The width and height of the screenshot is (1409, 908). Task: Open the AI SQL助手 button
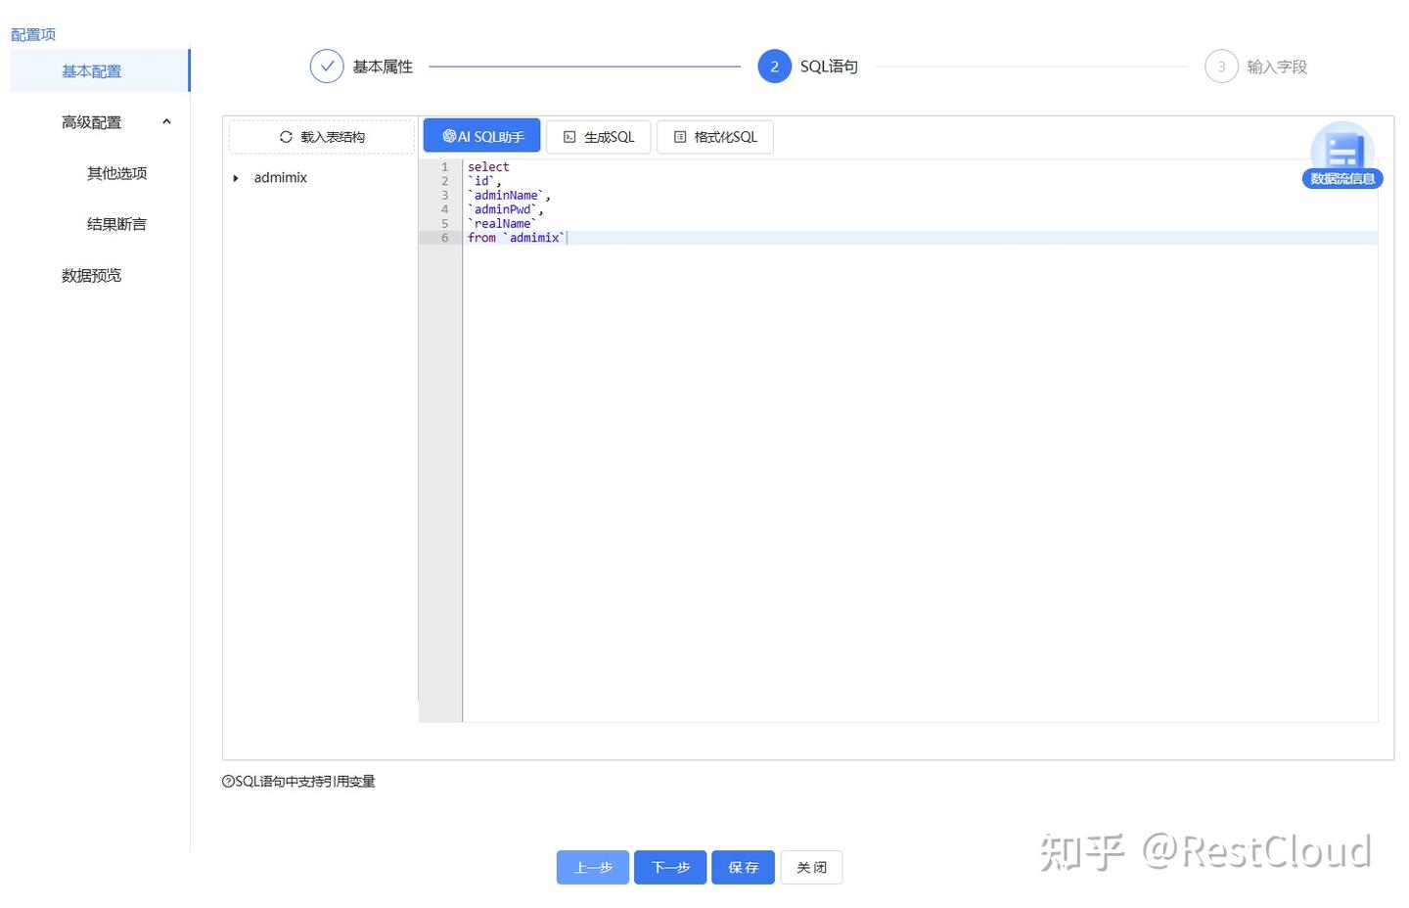tap(481, 136)
